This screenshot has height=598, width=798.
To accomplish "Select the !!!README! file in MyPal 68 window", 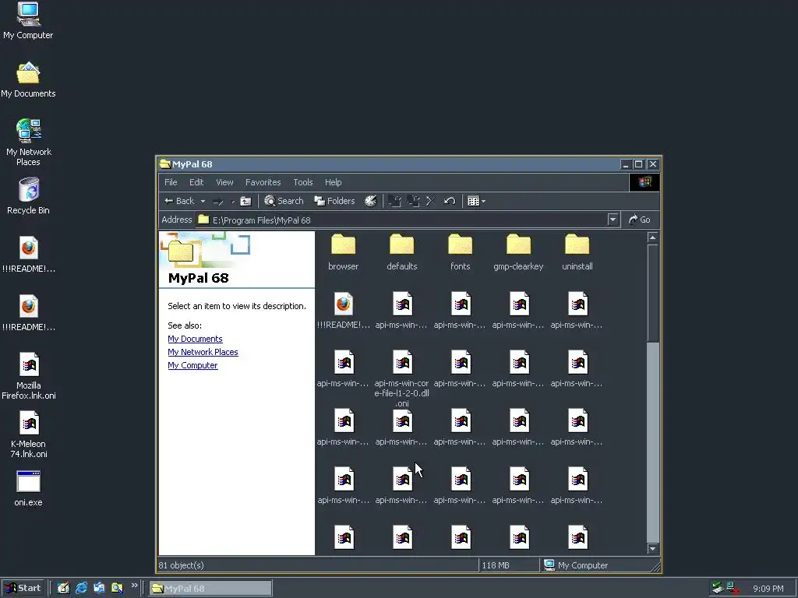I will (x=344, y=310).
